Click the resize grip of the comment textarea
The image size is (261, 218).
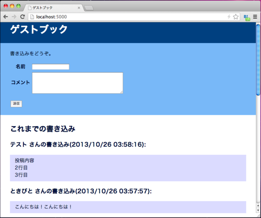pyautogui.click(x=121, y=92)
